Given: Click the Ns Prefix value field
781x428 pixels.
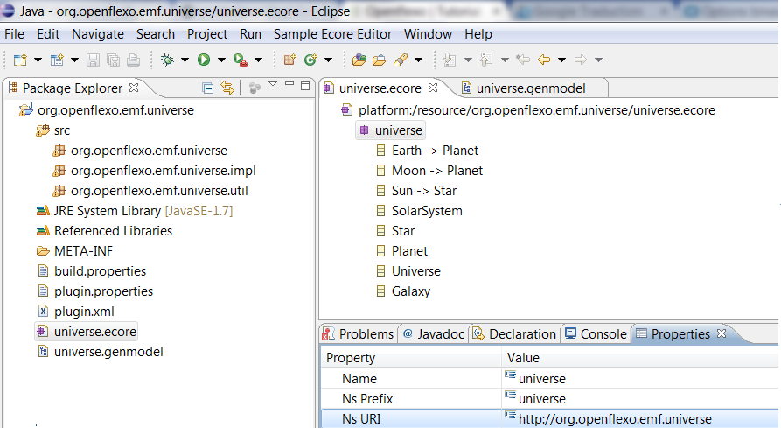Looking at the screenshot, I should 640,398.
